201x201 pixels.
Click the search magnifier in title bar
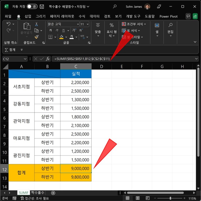[x=115, y=6]
